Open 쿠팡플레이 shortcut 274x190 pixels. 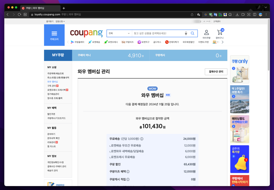click(77, 42)
